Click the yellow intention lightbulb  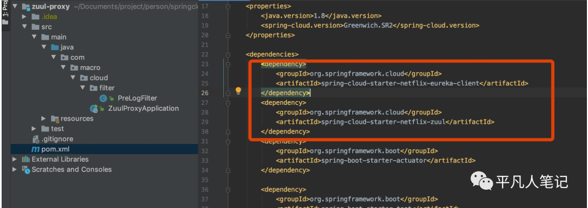pos(238,91)
